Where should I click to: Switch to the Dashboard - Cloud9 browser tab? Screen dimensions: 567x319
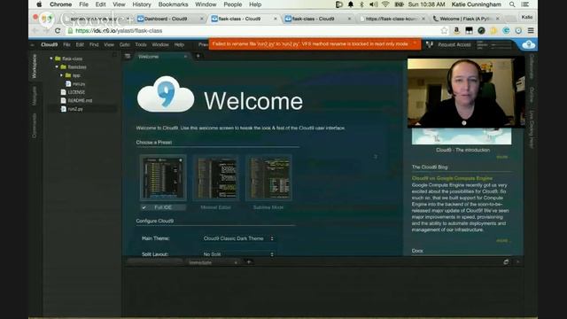169,19
